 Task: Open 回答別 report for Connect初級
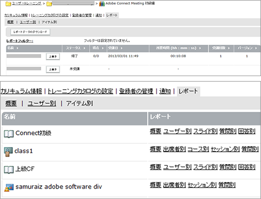pos(247,131)
